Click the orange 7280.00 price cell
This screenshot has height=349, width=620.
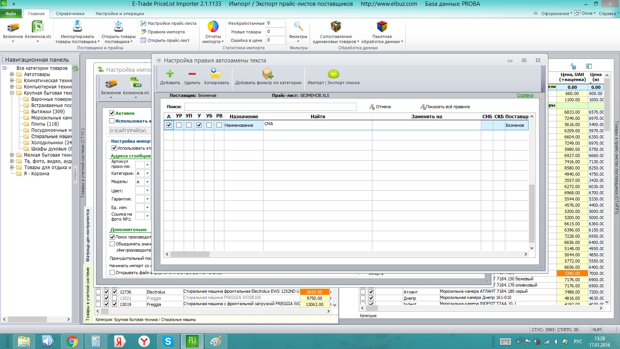572,273
